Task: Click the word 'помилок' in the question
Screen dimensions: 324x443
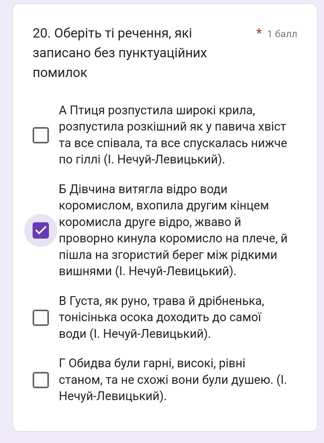Action: click(60, 73)
